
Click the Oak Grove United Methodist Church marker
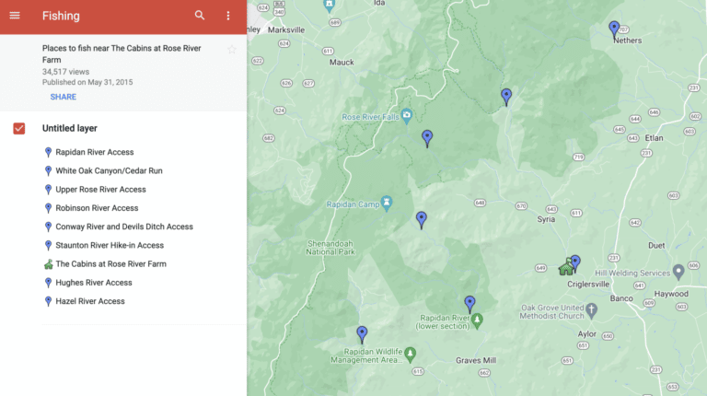point(592,310)
